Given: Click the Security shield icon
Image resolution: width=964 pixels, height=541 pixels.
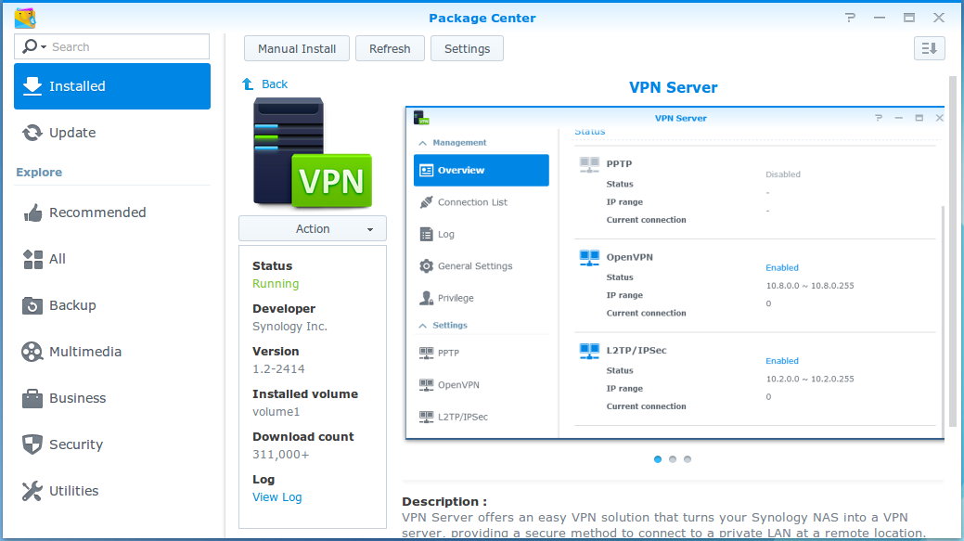Looking at the screenshot, I should (32, 444).
